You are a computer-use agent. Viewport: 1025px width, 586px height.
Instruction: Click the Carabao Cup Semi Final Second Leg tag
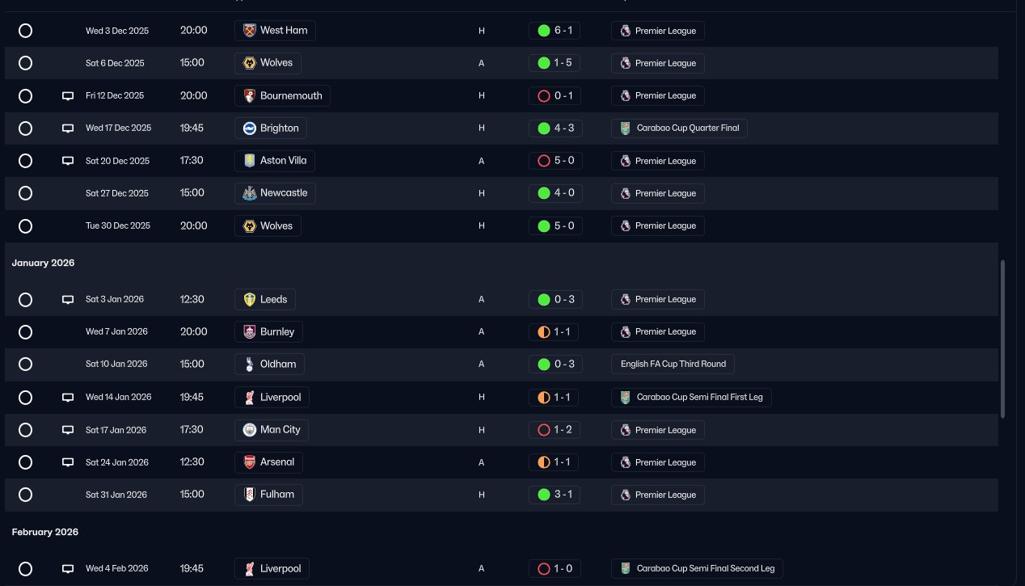[x=697, y=568]
